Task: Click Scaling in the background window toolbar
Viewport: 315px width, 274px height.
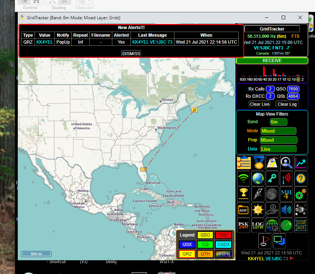Action: pos(59,8)
